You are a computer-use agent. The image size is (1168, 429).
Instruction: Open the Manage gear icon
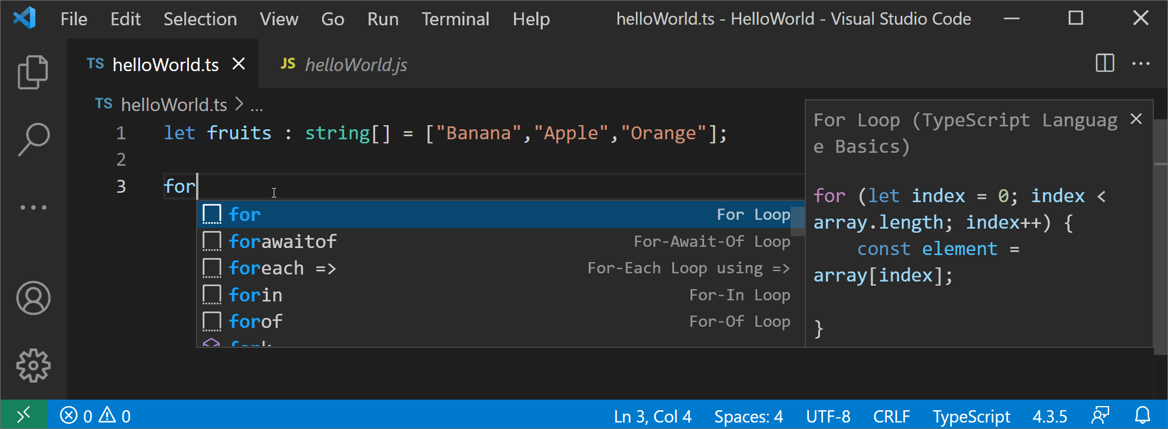click(33, 366)
